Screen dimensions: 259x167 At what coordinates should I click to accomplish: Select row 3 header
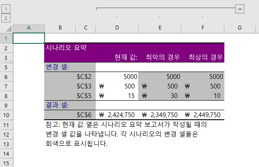click(x=6, y=58)
